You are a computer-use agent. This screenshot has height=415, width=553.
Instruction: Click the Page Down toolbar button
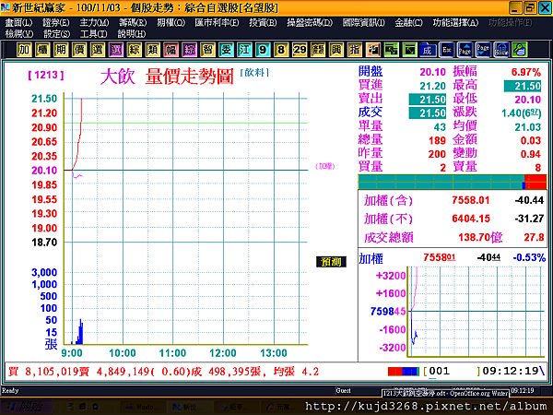coord(483,50)
